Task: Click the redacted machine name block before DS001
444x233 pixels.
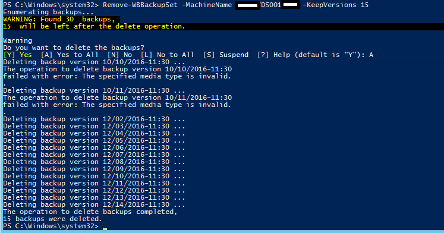Action: (247, 5)
